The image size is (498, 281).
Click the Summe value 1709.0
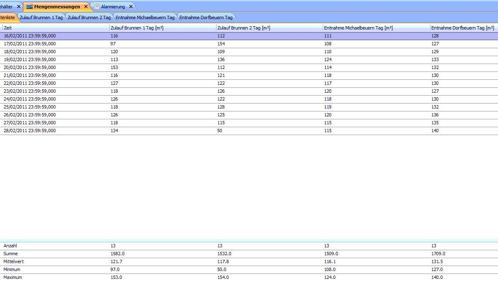pyautogui.click(x=438, y=254)
